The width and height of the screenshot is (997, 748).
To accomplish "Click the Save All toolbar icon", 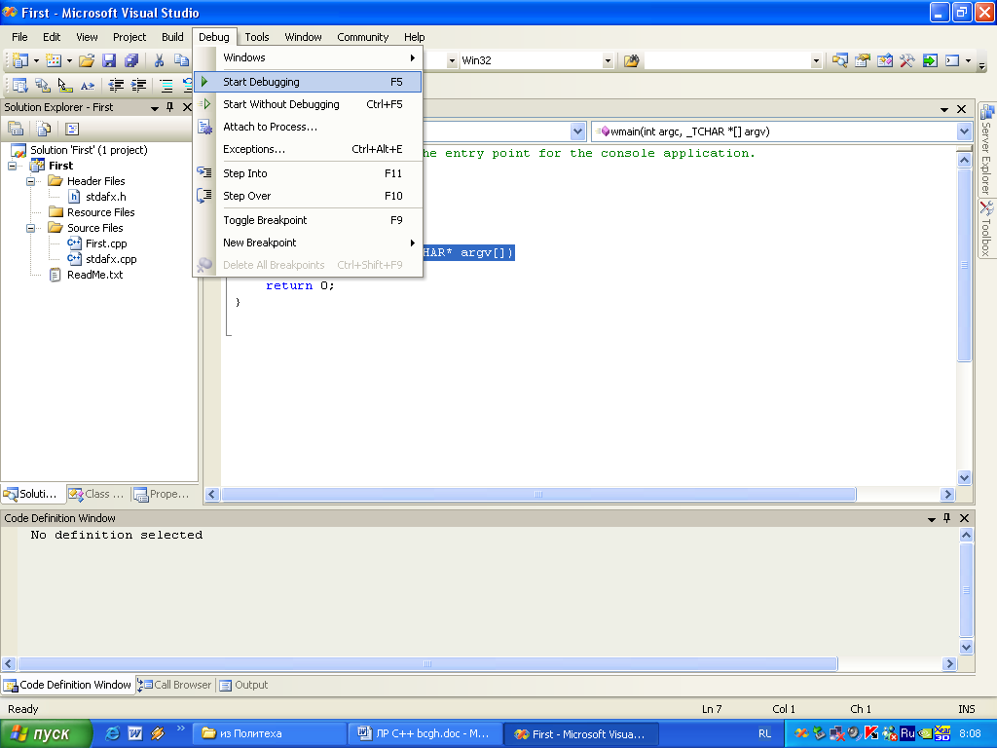I will click(129, 60).
